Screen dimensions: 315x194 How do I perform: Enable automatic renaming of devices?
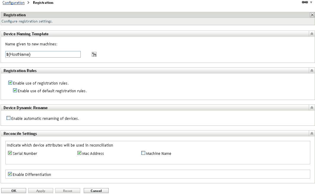coord(9,118)
